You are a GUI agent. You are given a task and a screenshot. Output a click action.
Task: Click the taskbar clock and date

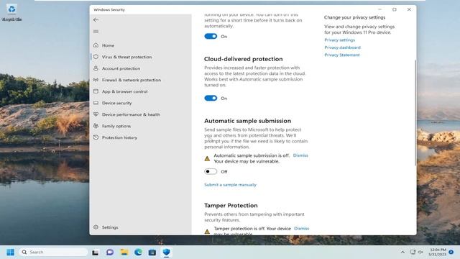438,252
